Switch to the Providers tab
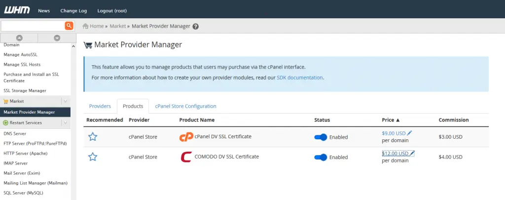The height and width of the screenshot is (200, 505). point(100,106)
